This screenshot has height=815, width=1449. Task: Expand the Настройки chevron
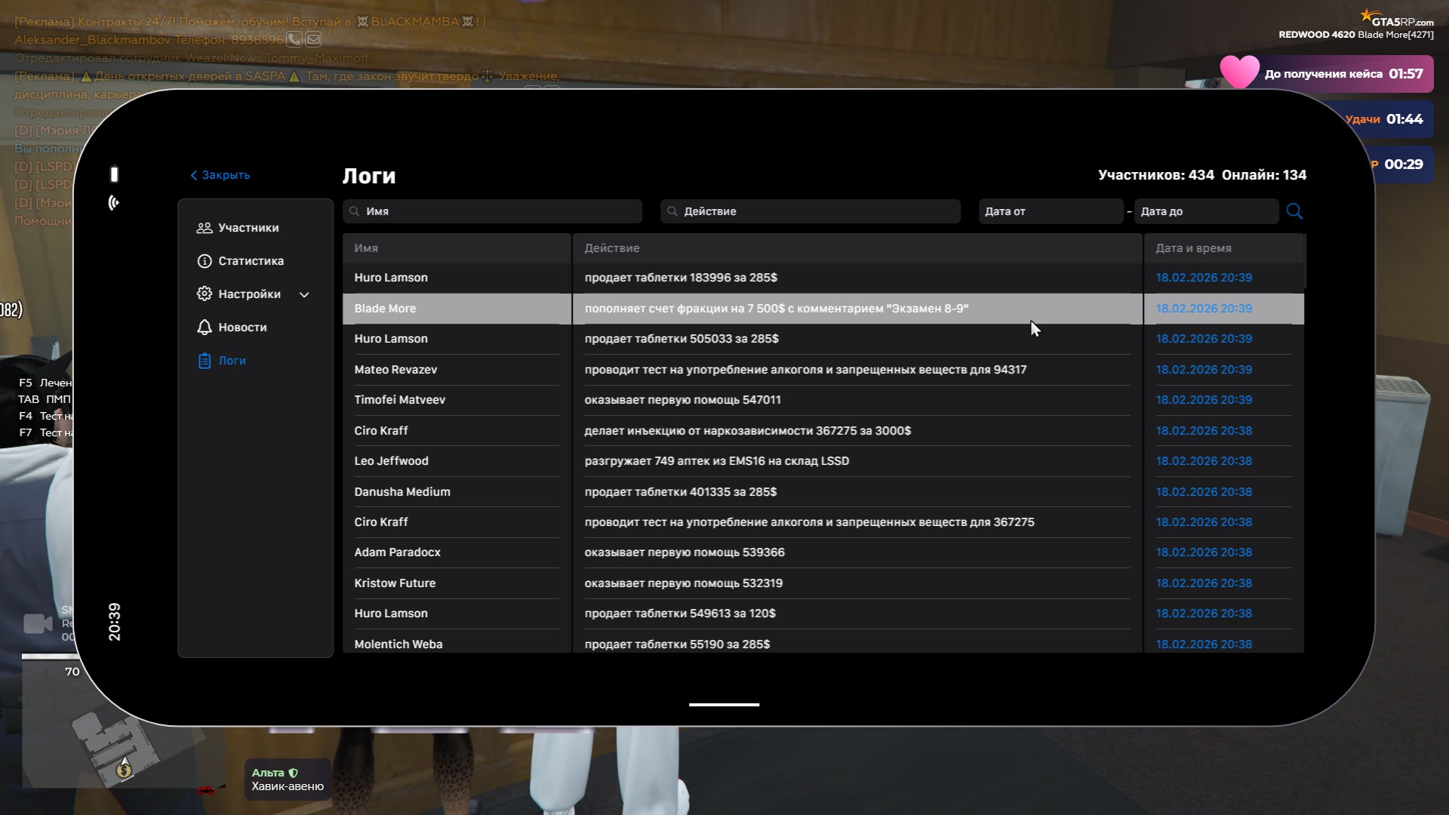pos(304,295)
